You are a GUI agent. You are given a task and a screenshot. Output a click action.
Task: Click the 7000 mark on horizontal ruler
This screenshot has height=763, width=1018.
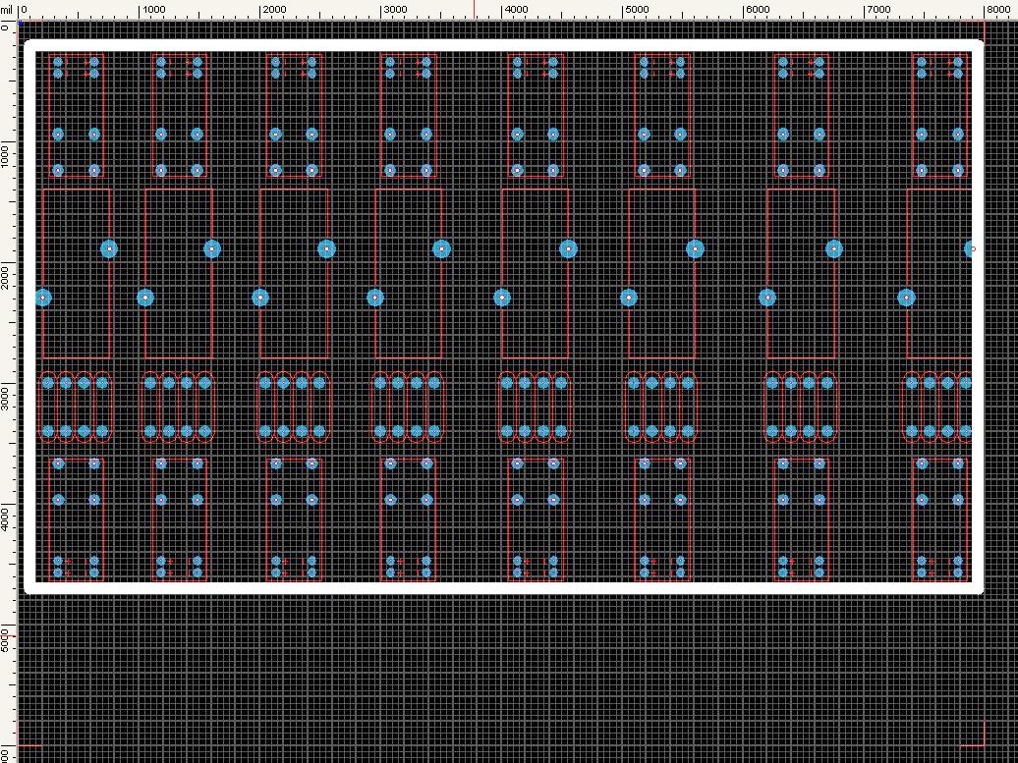877,9
